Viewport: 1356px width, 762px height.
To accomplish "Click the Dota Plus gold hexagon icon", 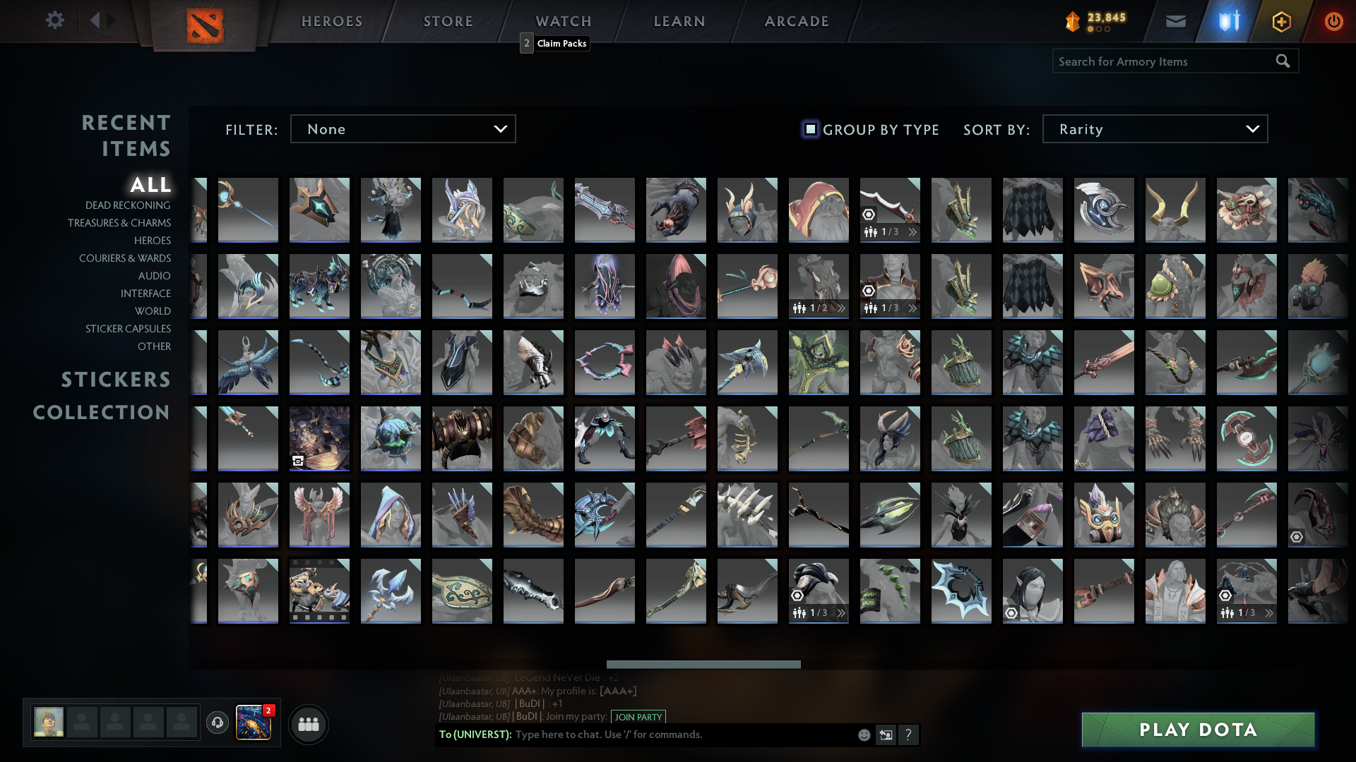I will point(1281,21).
